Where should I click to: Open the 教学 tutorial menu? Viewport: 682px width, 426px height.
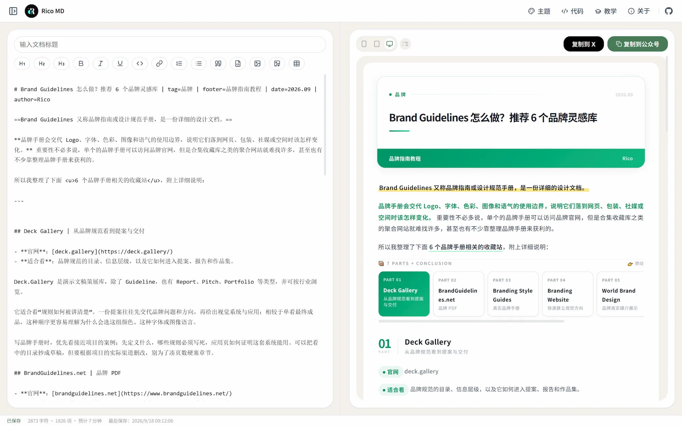[606, 11]
